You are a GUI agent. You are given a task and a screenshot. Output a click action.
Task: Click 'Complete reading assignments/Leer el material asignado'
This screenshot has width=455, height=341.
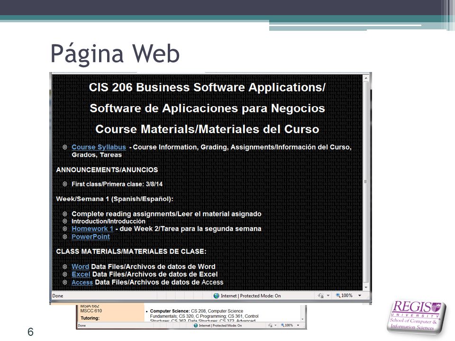166,214
